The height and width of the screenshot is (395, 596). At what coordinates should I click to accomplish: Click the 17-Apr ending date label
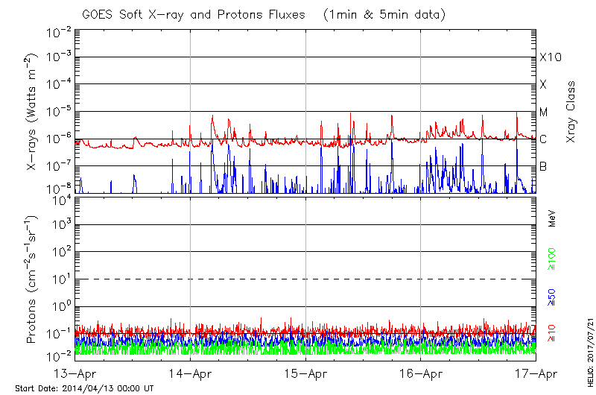coord(535,374)
